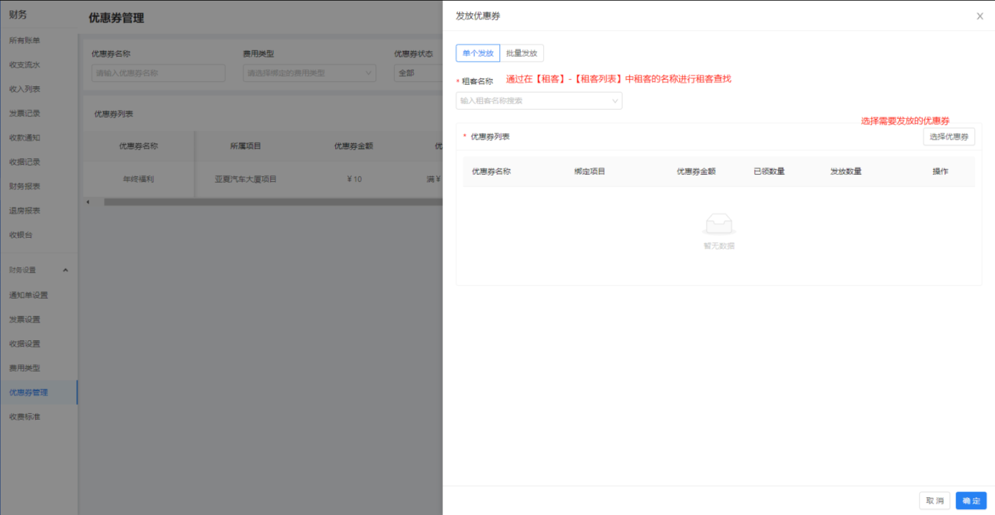Open 收费标准 sidebar item
The image size is (995, 515).
25,417
